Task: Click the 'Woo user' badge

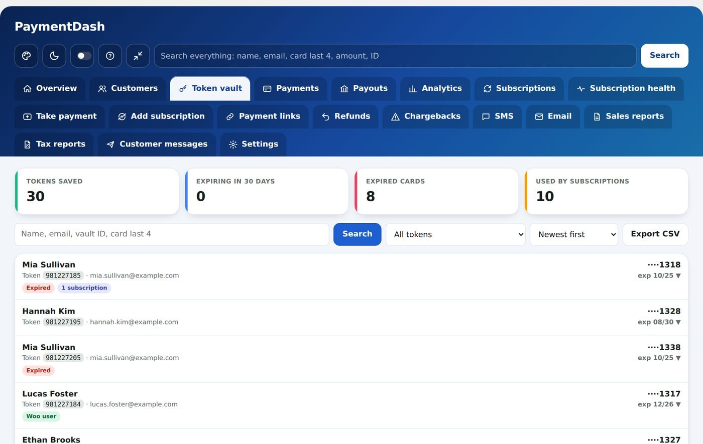Action: click(41, 416)
